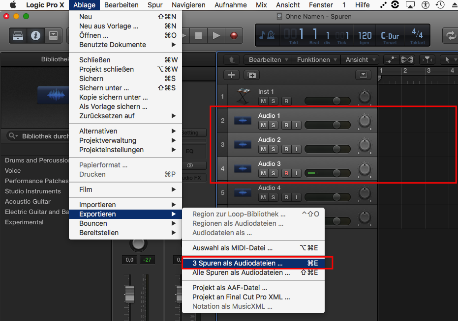
Task: Click the note and metronome display icon
Action: pos(267,35)
